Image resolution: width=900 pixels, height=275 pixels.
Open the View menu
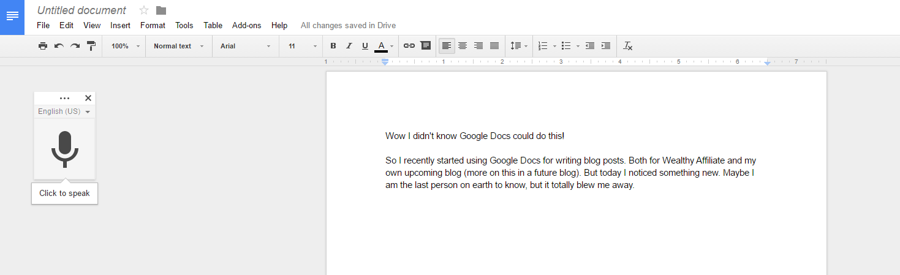92,25
